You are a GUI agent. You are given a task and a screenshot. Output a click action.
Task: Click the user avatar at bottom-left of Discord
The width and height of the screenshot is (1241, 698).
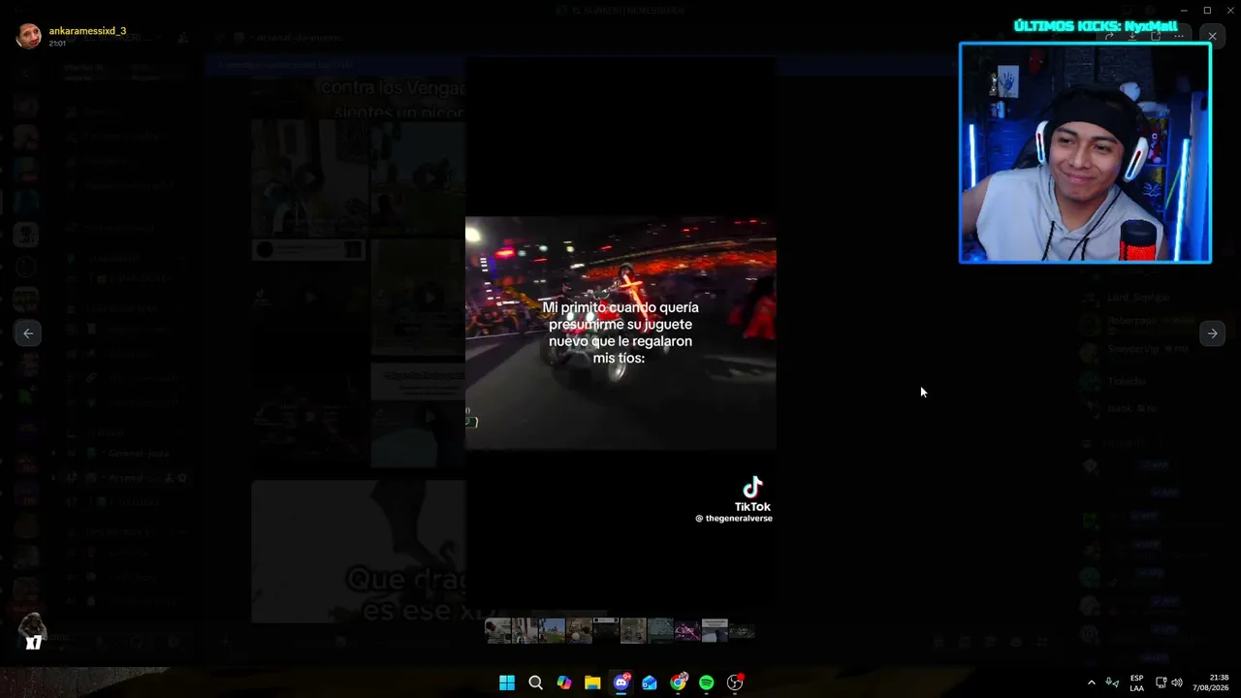coord(32,630)
